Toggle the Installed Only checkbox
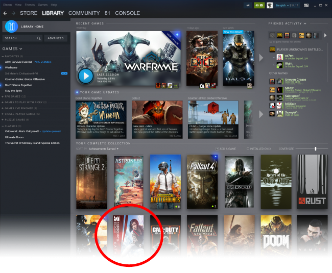 pos(248,149)
